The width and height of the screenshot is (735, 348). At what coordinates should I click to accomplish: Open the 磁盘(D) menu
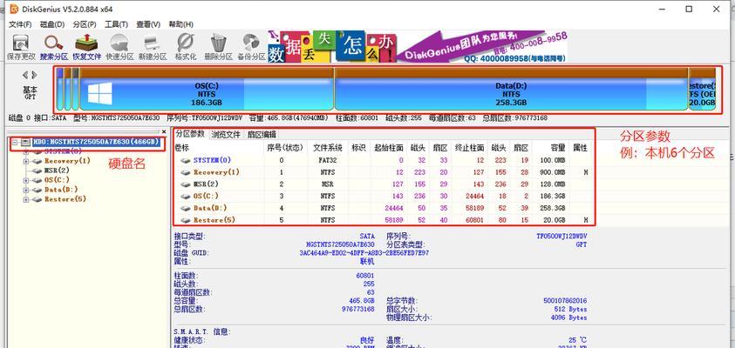click(x=52, y=24)
